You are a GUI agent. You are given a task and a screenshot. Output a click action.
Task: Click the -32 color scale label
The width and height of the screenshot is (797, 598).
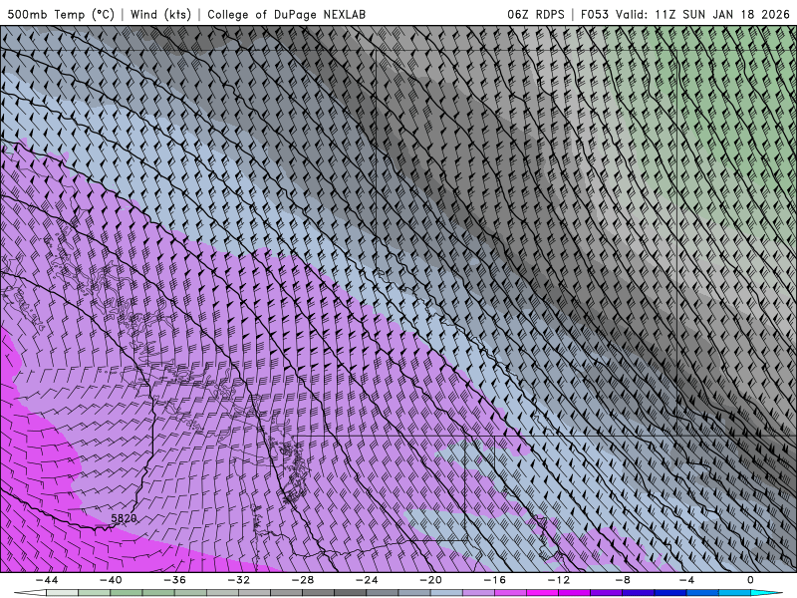click(x=238, y=580)
